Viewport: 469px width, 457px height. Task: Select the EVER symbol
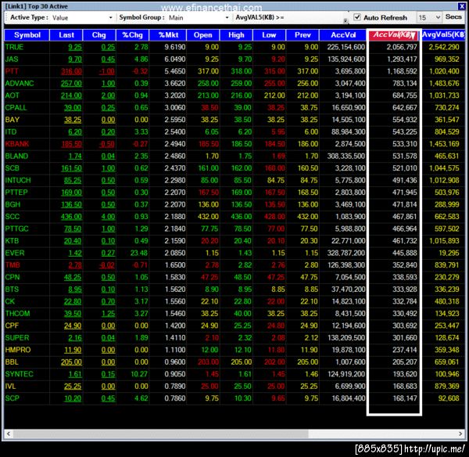click(x=15, y=253)
